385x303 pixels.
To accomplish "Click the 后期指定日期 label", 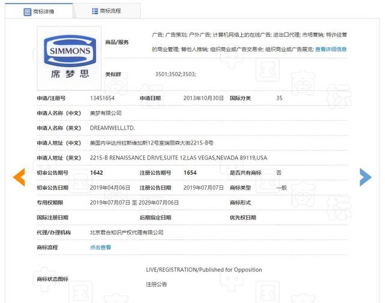I will (x=155, y=218).
